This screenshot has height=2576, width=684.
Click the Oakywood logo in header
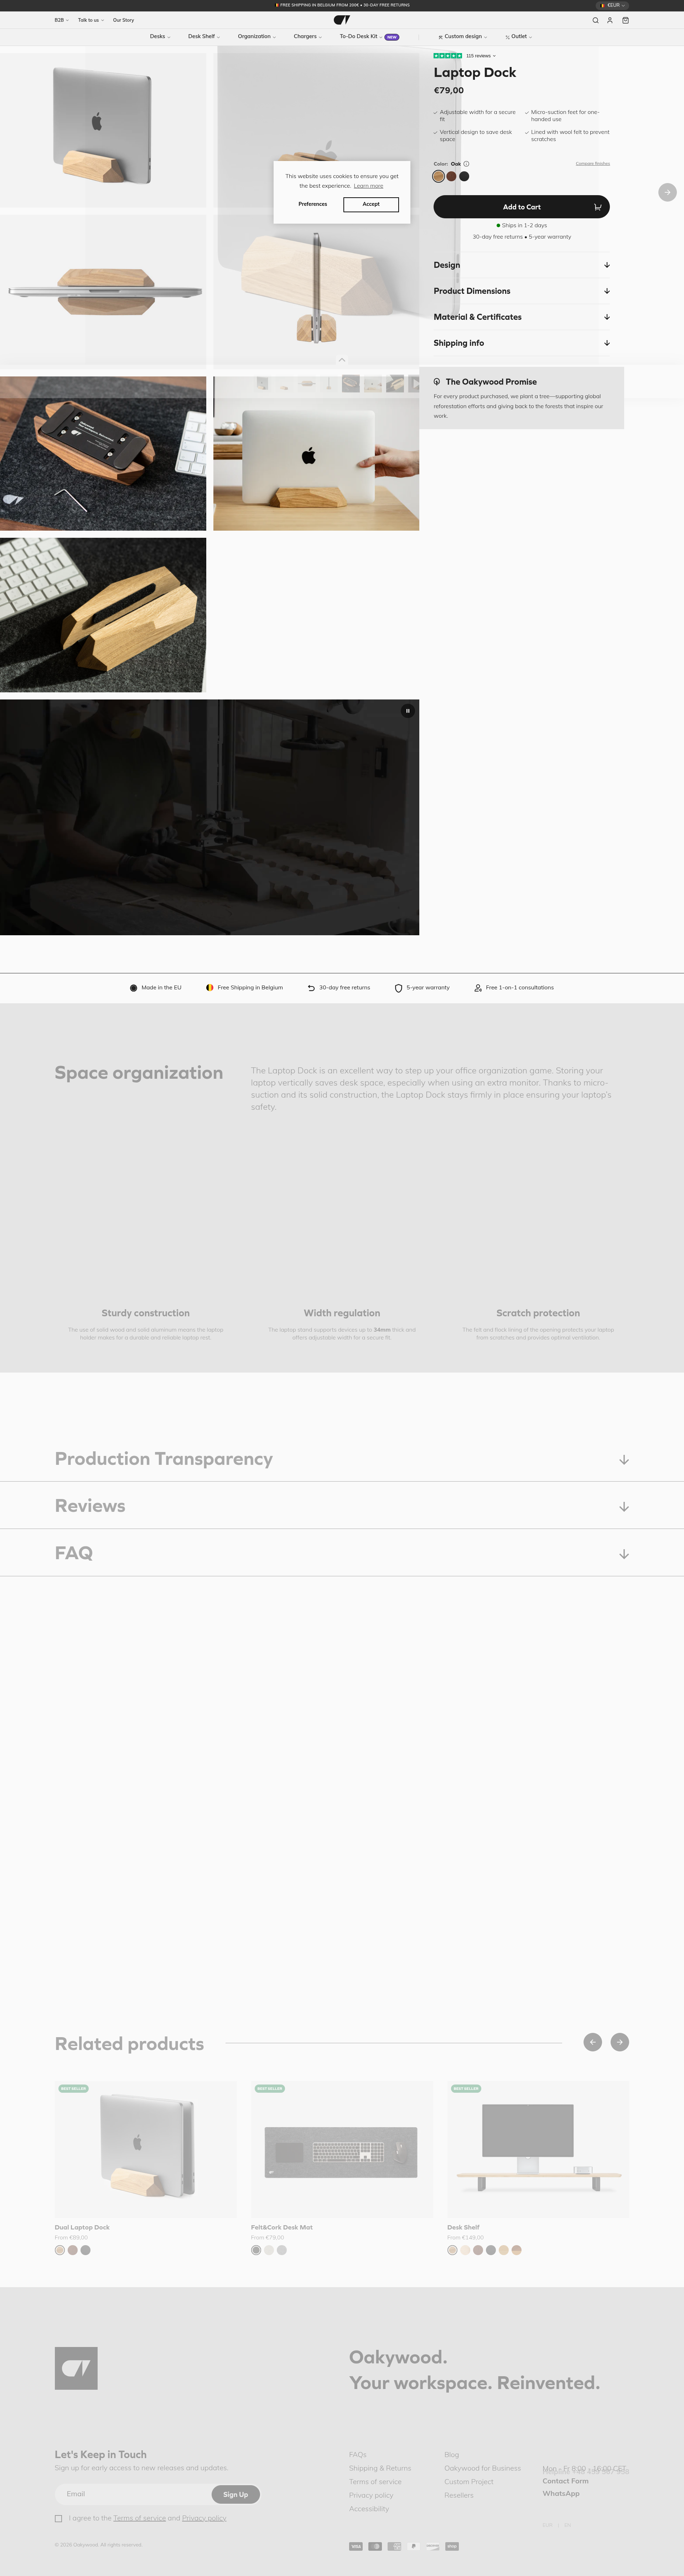coord(342,20)
